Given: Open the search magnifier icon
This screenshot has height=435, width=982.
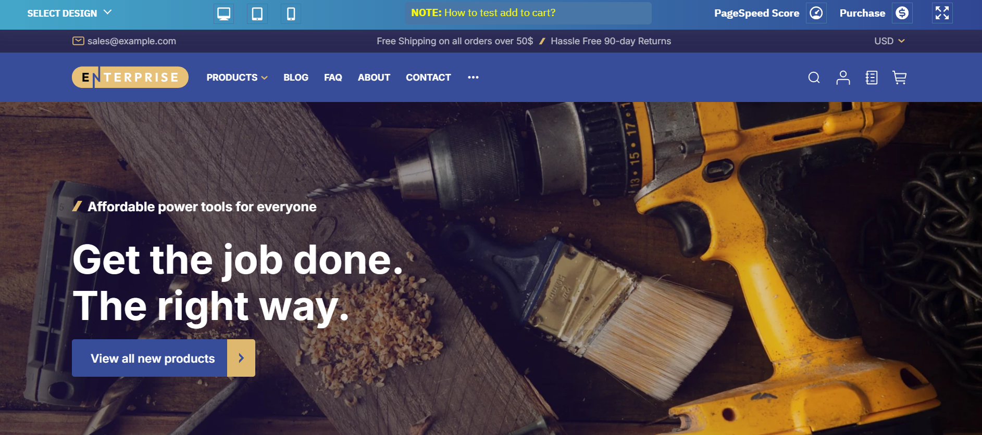Looking at the screenshot, I should tap(814, 78).
